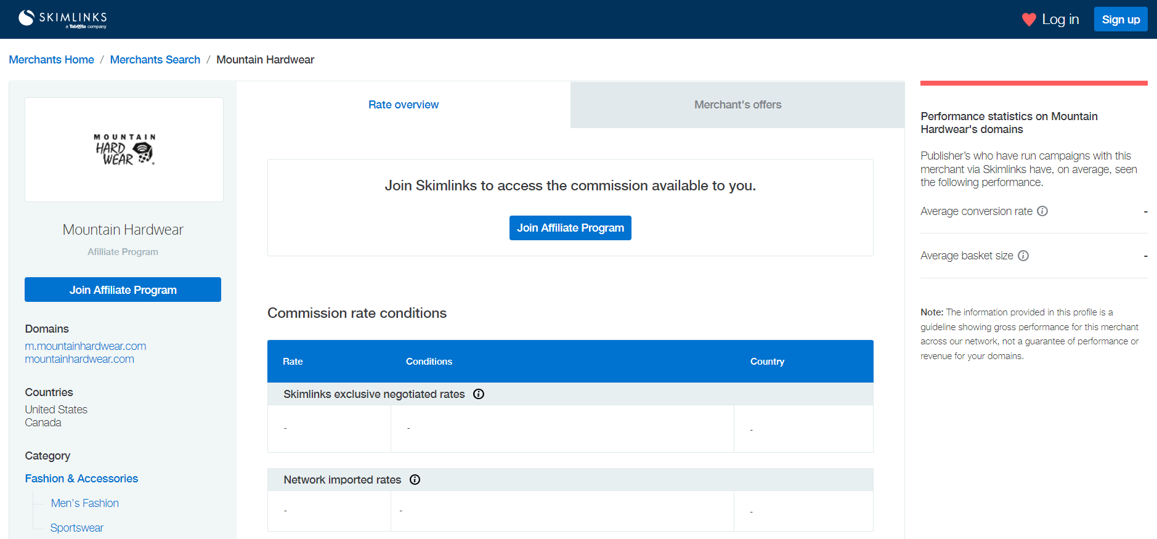Navigate to Merchants Search breadcrumb
Viewport: 1157px width, 539px height.
click(155, 60)
